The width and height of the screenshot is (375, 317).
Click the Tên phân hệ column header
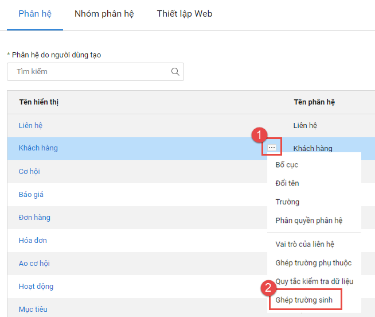pyautogui.click(x=314, y=102)
